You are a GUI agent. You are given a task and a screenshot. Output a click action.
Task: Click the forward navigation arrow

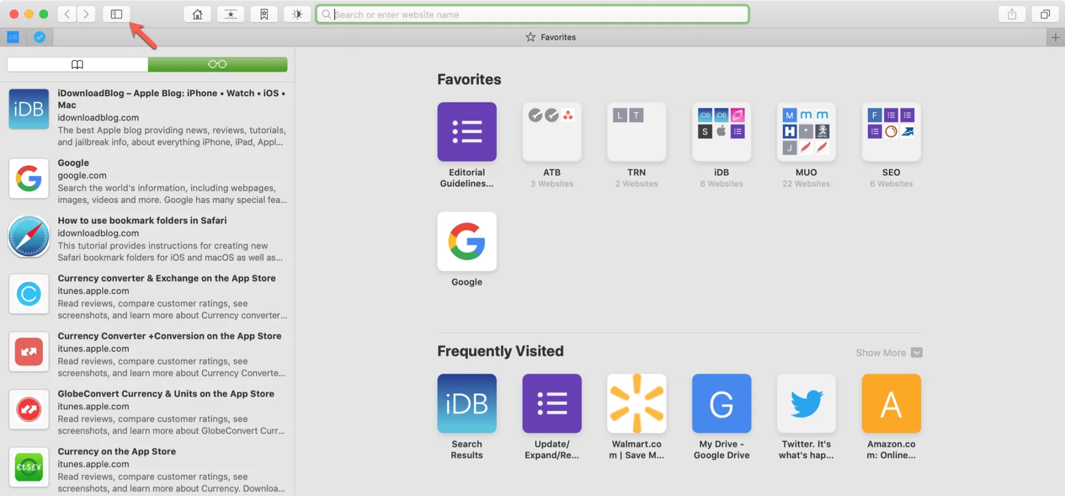86,14
